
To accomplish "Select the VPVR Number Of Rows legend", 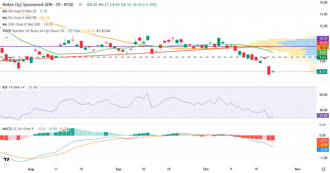I will (33, 31).
